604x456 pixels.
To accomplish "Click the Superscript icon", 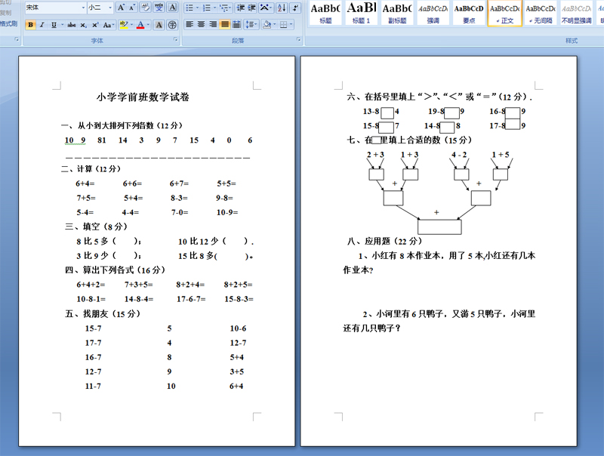I will [x=95, y=25].
